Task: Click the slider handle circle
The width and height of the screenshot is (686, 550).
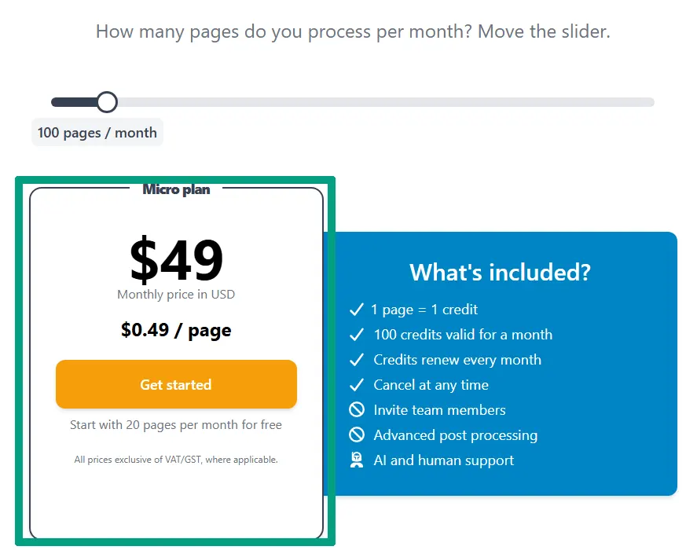Action: coord(107,101)
